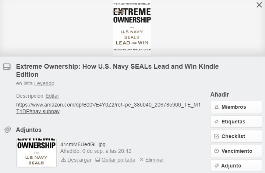Image resolution: width=265 pixels, height=173 pixels.
Task: Remove the cover with Quitar portada
Action: point(118,160)
